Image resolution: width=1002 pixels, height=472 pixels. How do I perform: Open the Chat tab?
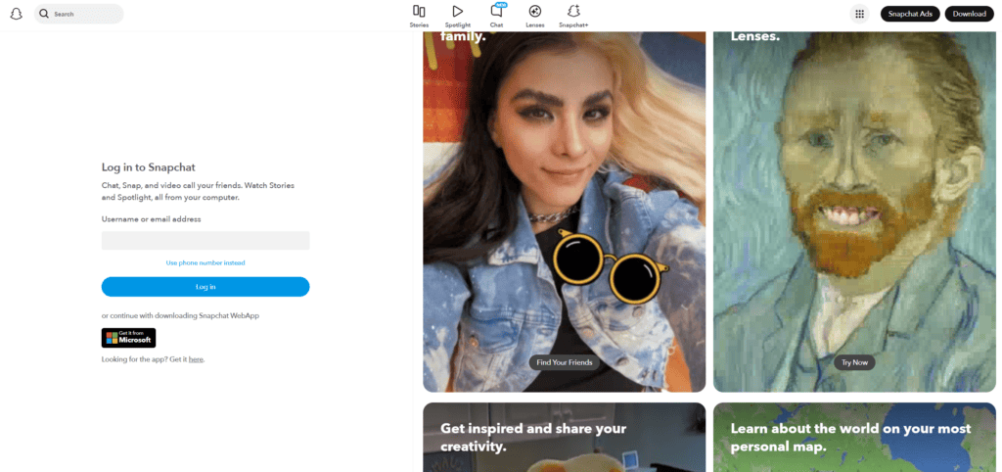(x=496, y=16)
